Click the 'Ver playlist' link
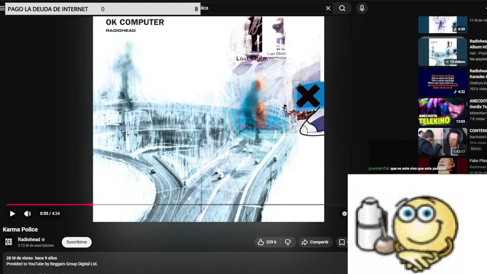487x274 pixels. point(478,59)
